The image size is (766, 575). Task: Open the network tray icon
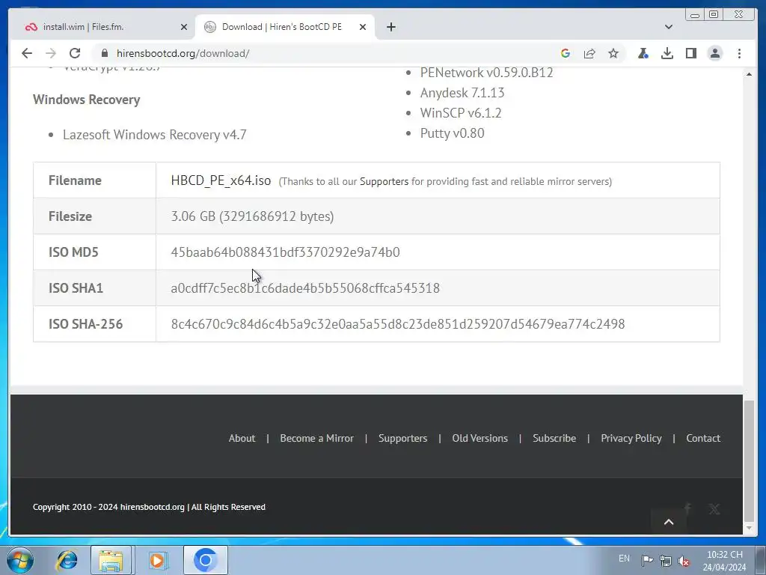[665, 560]
